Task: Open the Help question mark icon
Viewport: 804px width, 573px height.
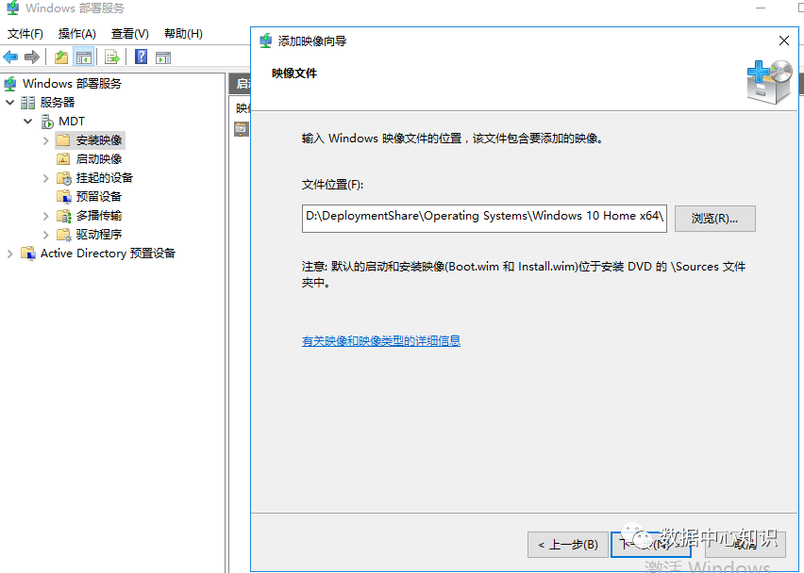Action: (141, 57)
